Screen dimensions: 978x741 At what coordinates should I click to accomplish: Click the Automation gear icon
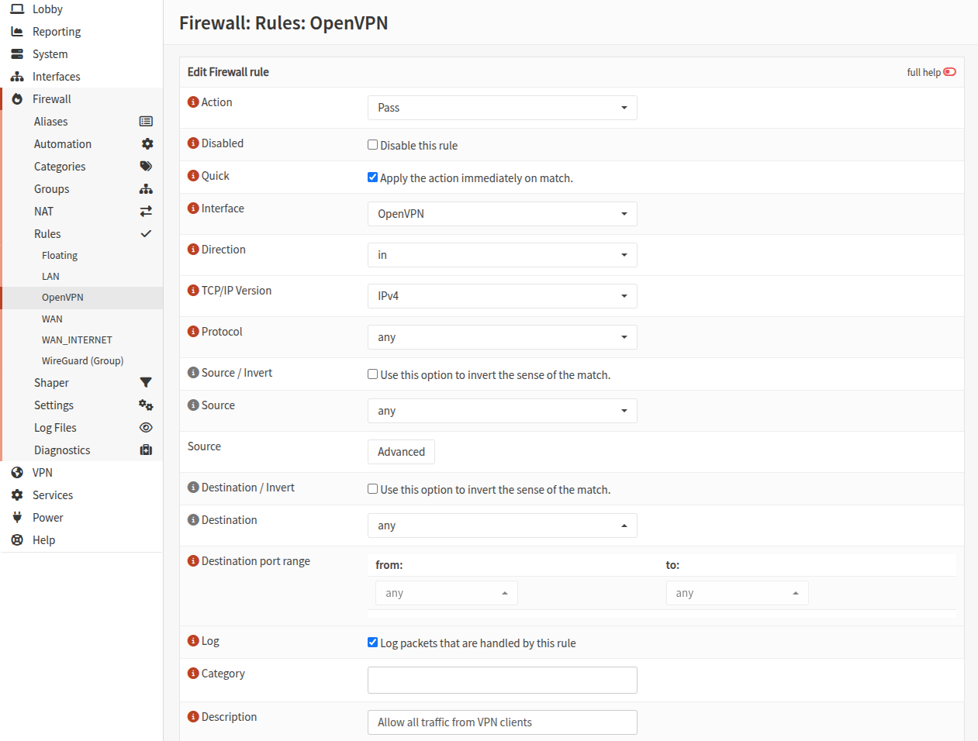pos(147,144)
